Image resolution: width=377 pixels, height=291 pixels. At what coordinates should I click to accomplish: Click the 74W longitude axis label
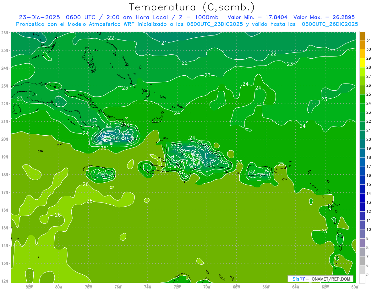pyautogui.click(x=148, y=287)
